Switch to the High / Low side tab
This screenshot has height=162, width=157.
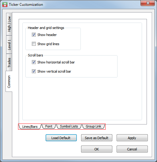[x=9, y=24]
